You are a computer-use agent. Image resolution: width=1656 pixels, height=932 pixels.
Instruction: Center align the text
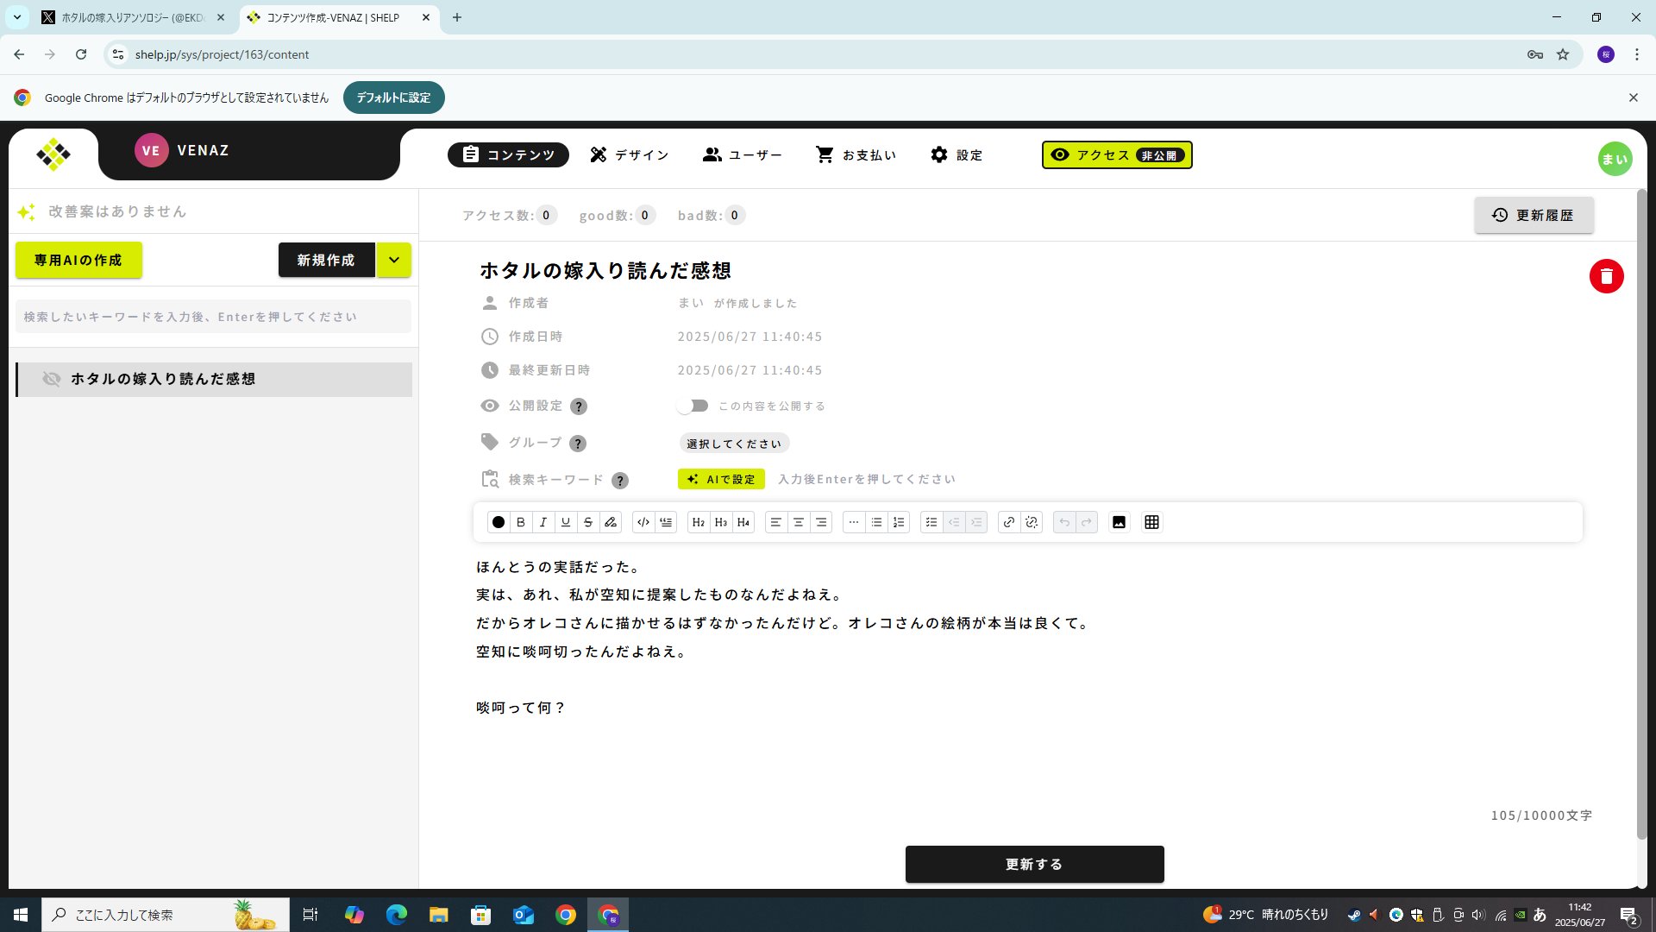click(x=799, y=522)
